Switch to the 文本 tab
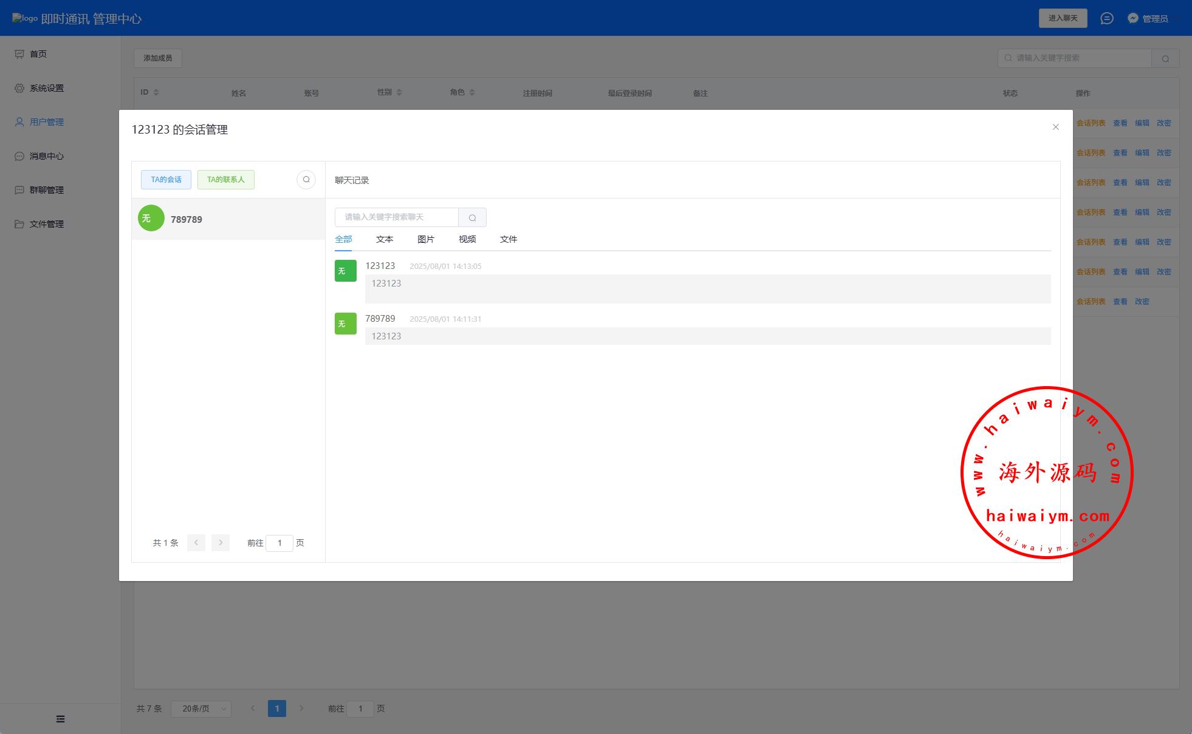The image size is (1192, 734). 384,239
